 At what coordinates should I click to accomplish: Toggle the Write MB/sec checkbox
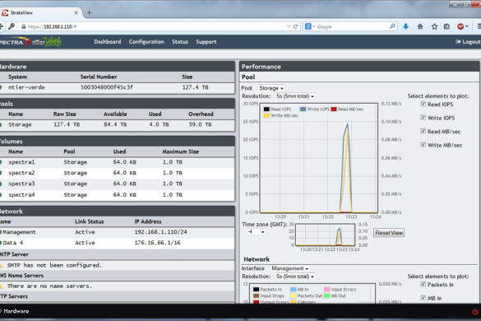(423, 145)
